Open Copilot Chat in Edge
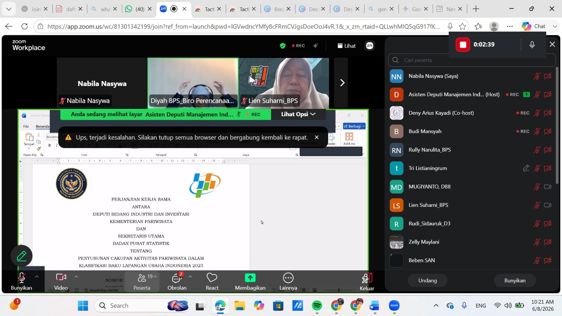This screenshot has height=316, width=562. [534, 26]
